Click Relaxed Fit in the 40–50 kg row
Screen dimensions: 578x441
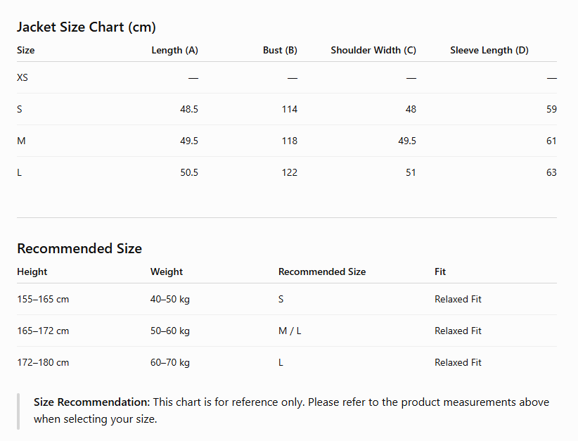(x=458, y=299)
